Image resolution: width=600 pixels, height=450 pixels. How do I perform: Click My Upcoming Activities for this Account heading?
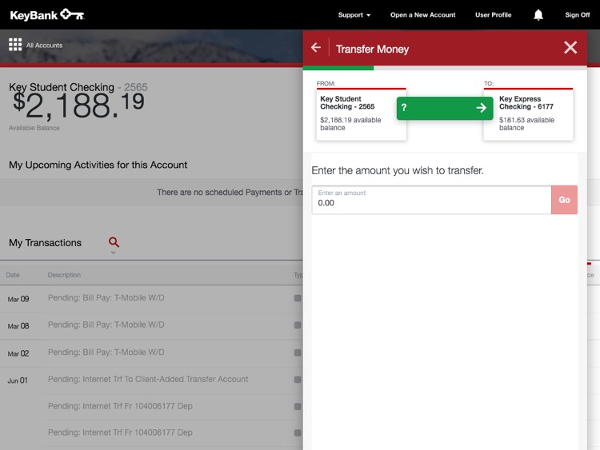[98, 165]
